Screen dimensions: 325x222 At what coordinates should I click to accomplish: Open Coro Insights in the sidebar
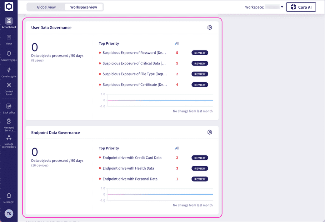tap(9, 71)
